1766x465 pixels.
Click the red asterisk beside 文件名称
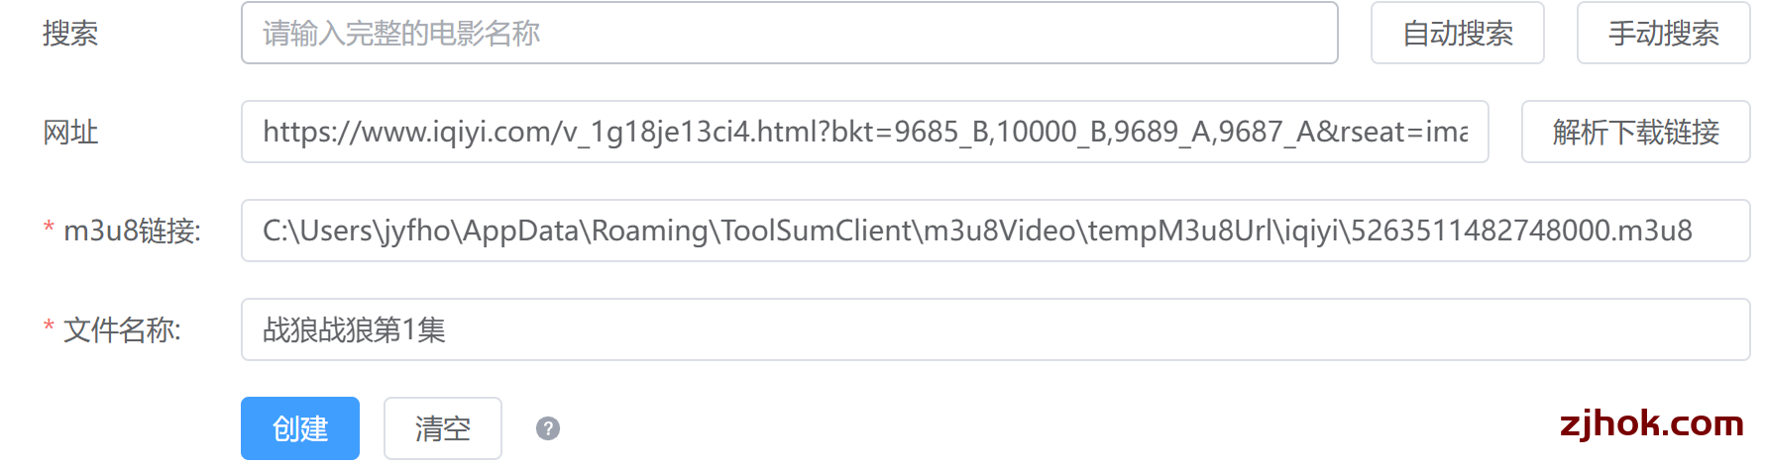49,327
